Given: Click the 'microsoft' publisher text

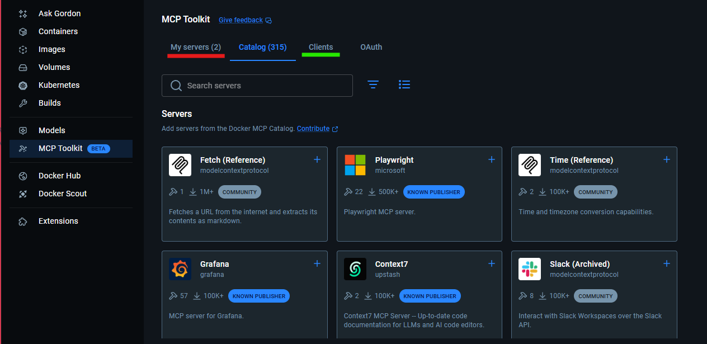Looking at the screenshot, I should click(390, 171).
